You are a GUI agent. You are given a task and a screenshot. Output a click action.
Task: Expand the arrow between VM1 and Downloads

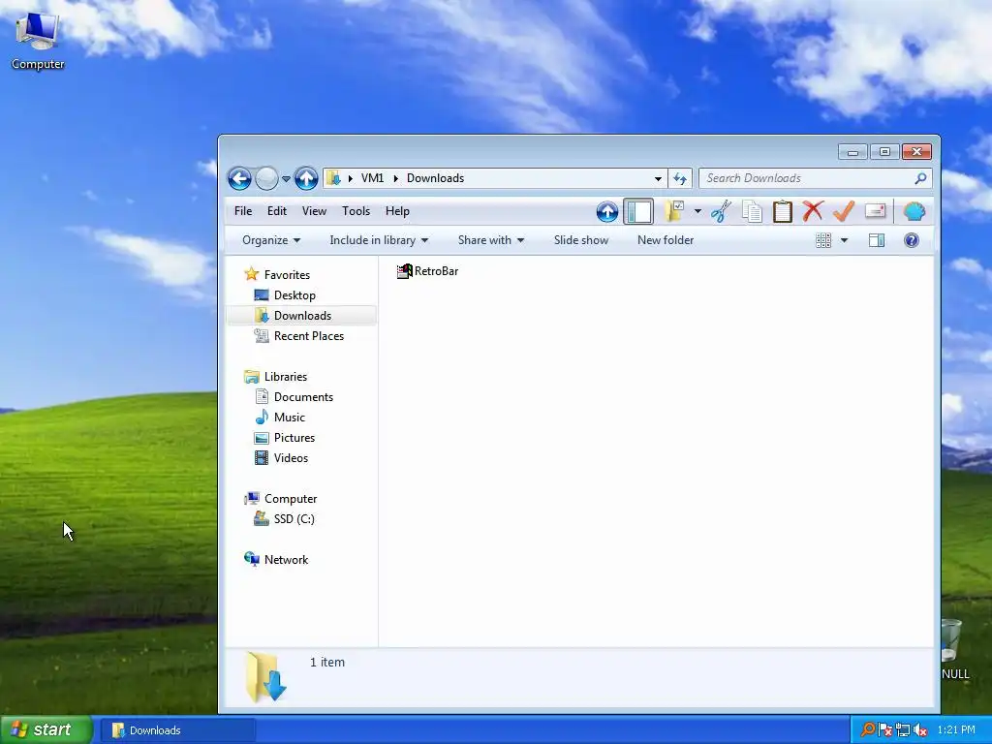(396, 178)
